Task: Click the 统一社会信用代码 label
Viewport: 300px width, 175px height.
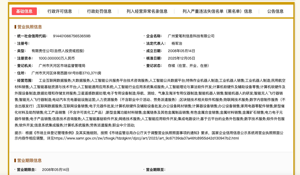Action: (32, 36)
